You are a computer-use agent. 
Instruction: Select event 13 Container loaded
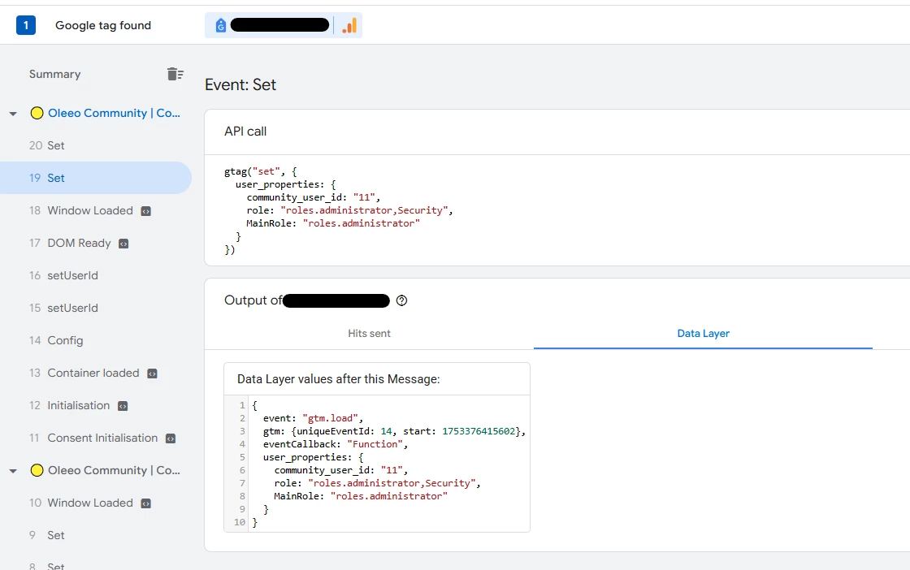point(96,373)
